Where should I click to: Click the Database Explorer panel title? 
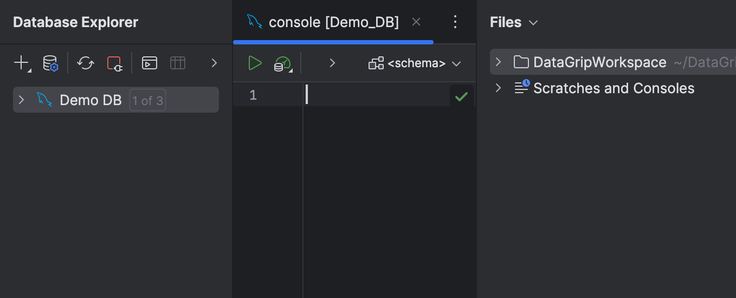(x=75, y=22)
